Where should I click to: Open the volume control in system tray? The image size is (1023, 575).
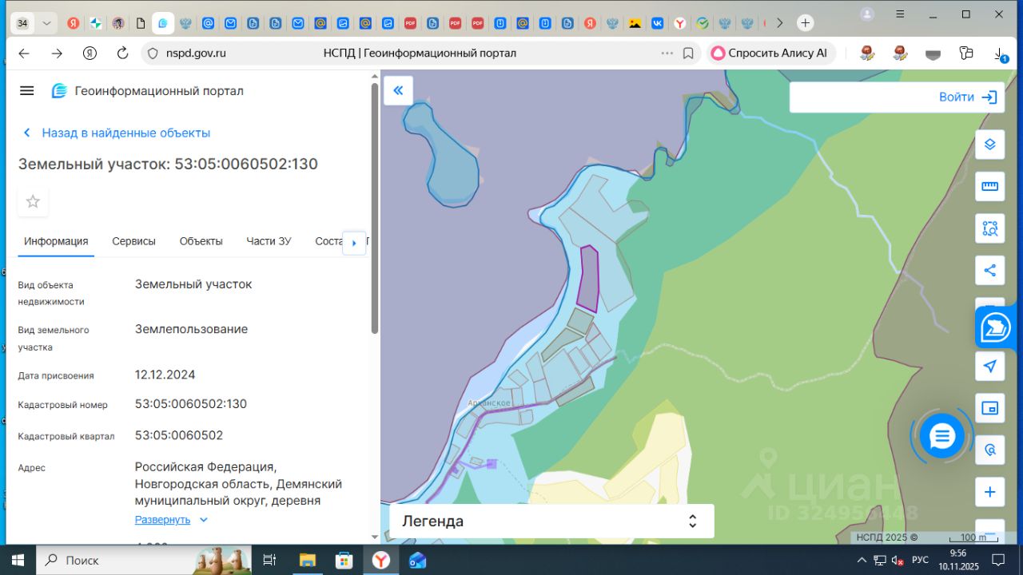tap(898, 560)
